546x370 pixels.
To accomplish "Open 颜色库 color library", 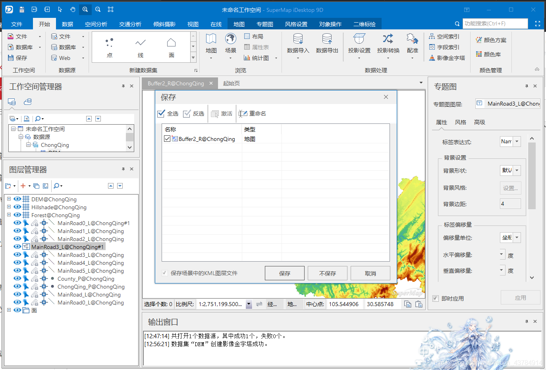I will [x=488, y=54].
